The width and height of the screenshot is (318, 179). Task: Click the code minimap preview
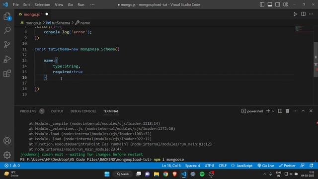click(300, 28)
